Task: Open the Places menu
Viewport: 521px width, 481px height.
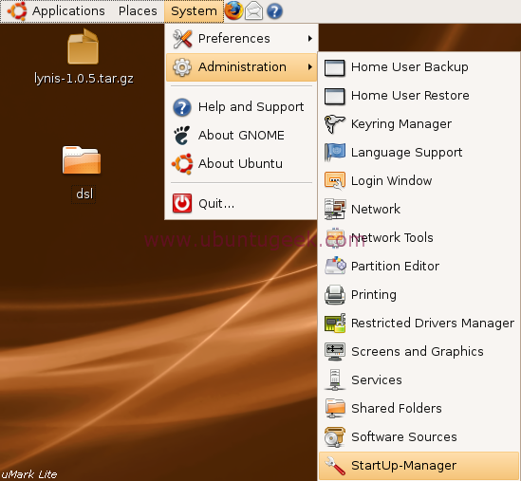Action: point(138,11)
